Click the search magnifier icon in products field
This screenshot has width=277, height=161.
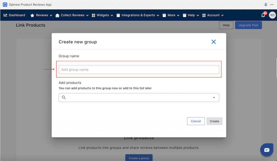(64, 98)
